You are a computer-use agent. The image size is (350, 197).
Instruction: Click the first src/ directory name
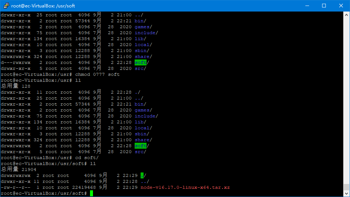[x=140, y=68]
